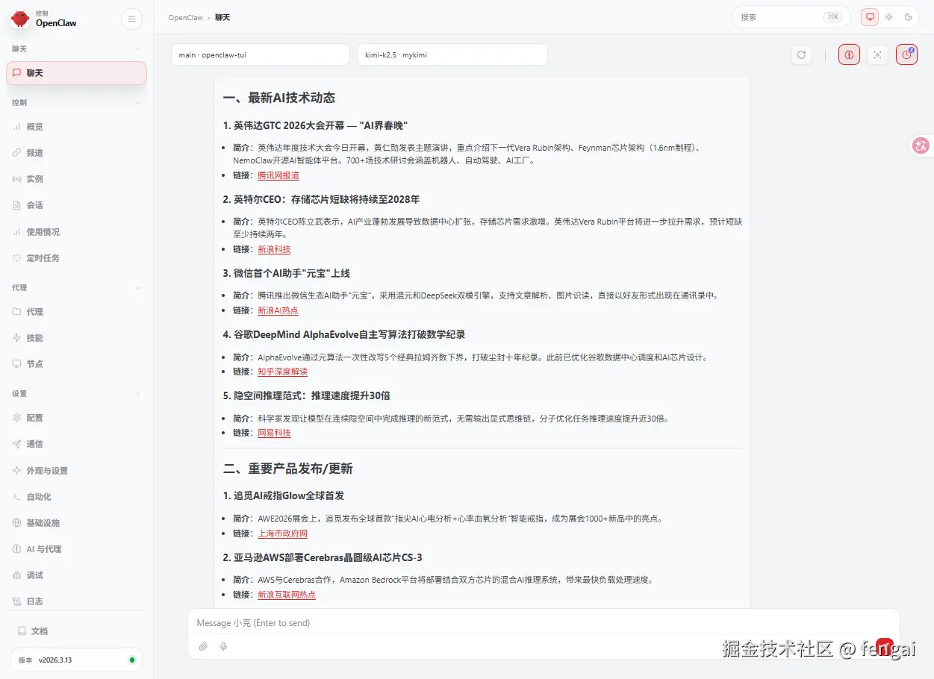Image resolution: width=934 pixels, height=679 pixels.
Task: Click the clock icon with badge 2
Action: (x=906, y=54)
